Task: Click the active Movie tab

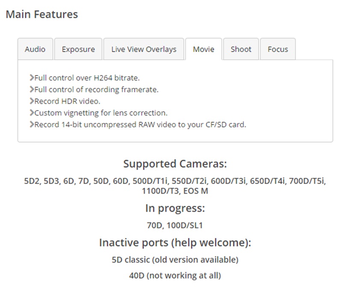Action: click(203, 49)
